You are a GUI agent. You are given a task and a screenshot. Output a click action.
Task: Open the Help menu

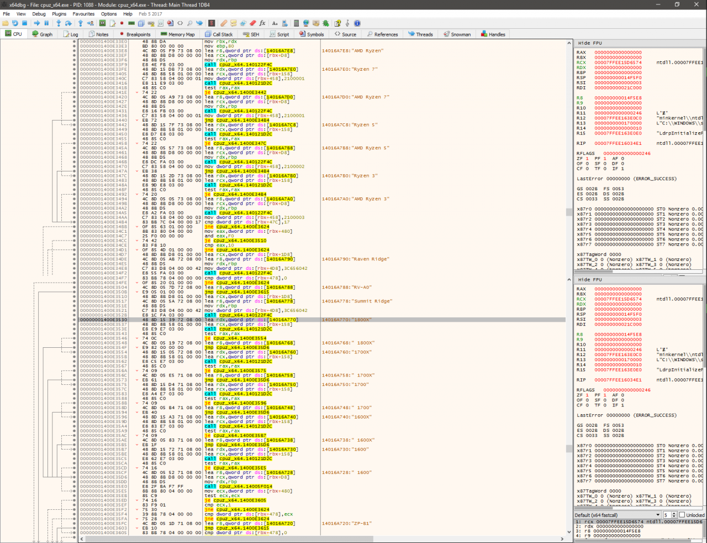128,14
